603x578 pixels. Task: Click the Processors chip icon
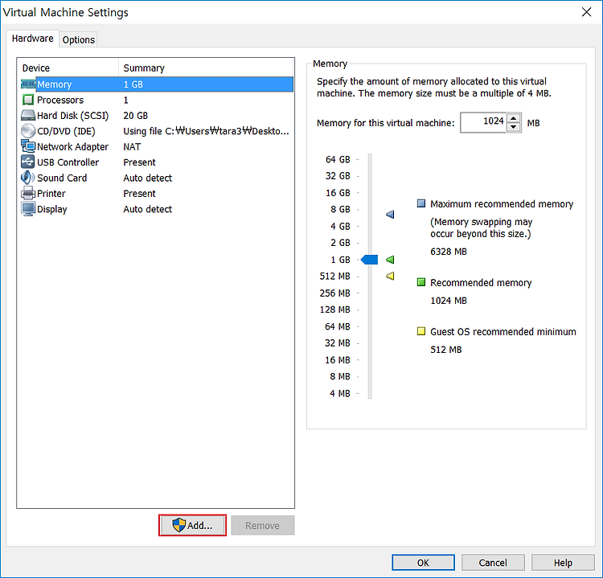28,100
